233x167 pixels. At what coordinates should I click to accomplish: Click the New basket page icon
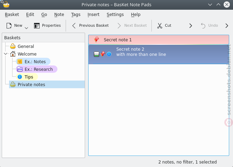9,26
